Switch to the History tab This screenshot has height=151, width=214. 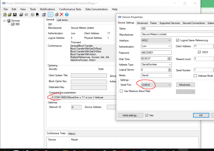(72, 134)
